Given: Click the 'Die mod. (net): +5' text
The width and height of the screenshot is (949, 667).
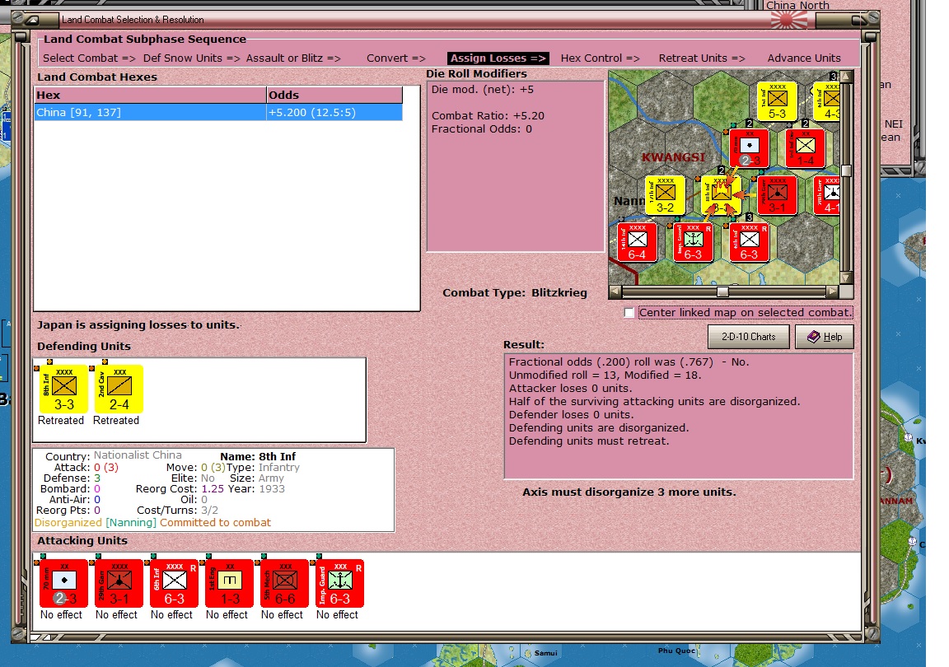Looking at the screenshot, I should (483, 90).
